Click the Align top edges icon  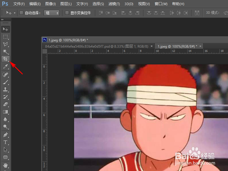coord(101,13)
